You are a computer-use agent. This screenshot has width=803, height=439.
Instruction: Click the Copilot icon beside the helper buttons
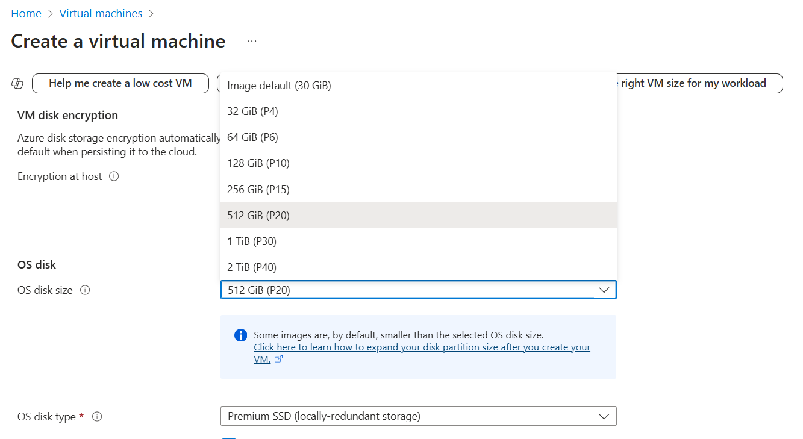pyautogui.click(x=17, y=83)
